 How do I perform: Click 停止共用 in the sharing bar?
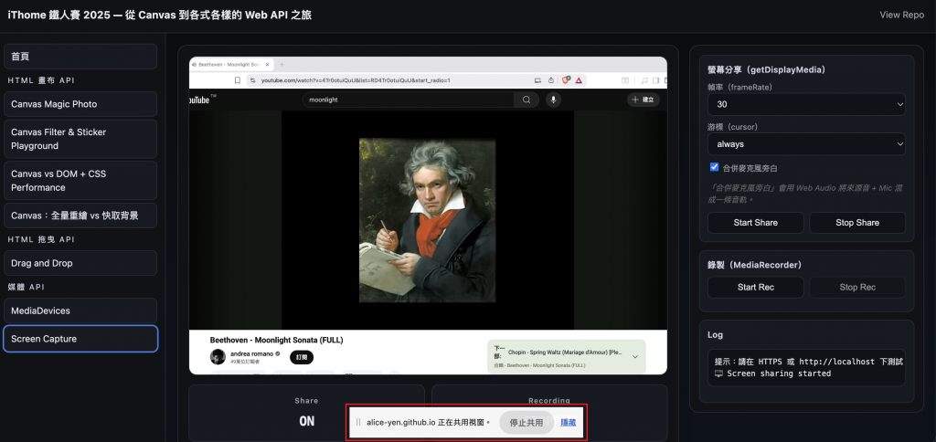click(526, 422)
